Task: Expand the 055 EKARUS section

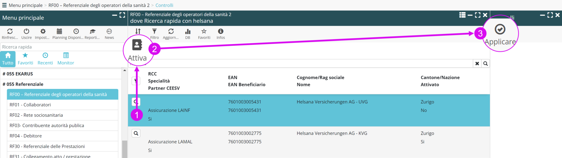Action: click(18, 74)
